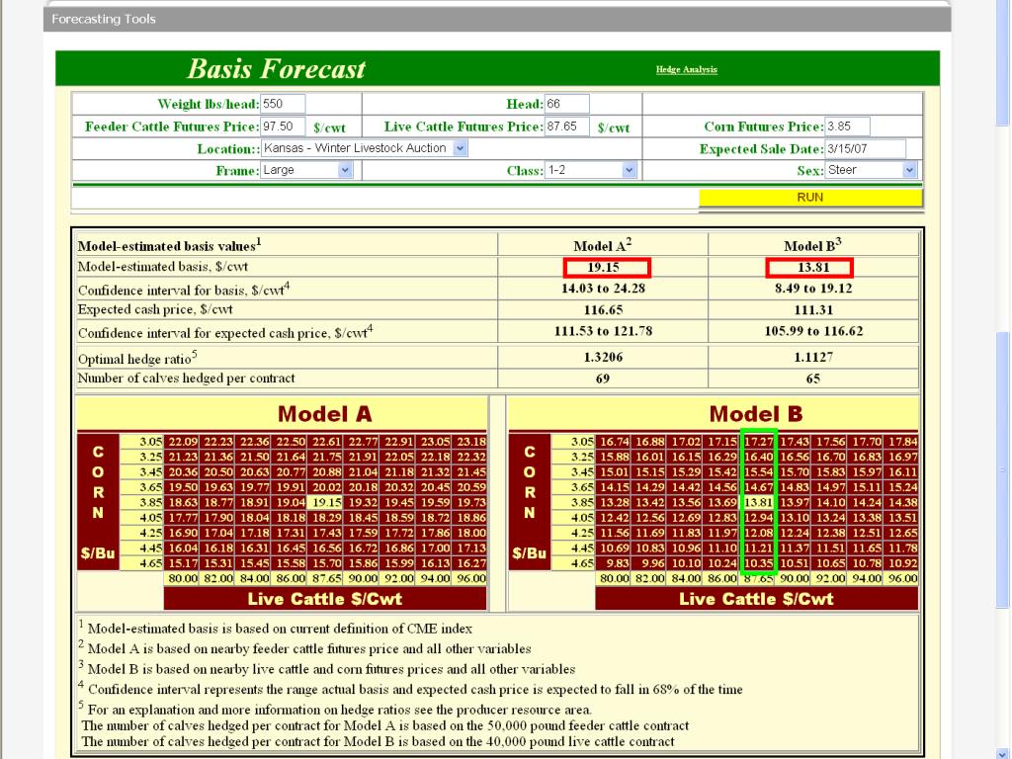Click Model A confidence interval 14.03 to 24.28

tap(603, 289)
